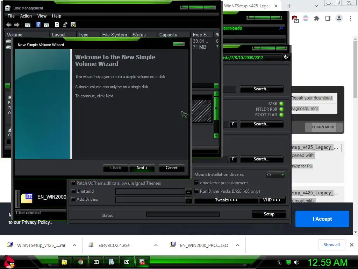The width and height of the screenshot is (358, 269).
Task: Open first 7z taskbar icon
Action: tap(96, 262)
